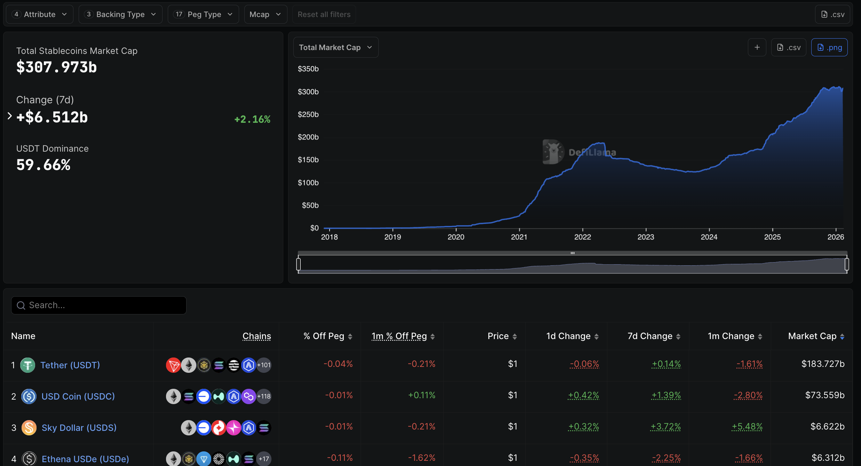Open the Mcap filter dropdown
861x466 pixels.
click(x=266, y=14)
